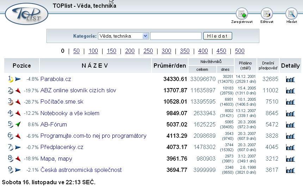Click the TOPlist logo
The image size is (303, 192).
point(26,14)
